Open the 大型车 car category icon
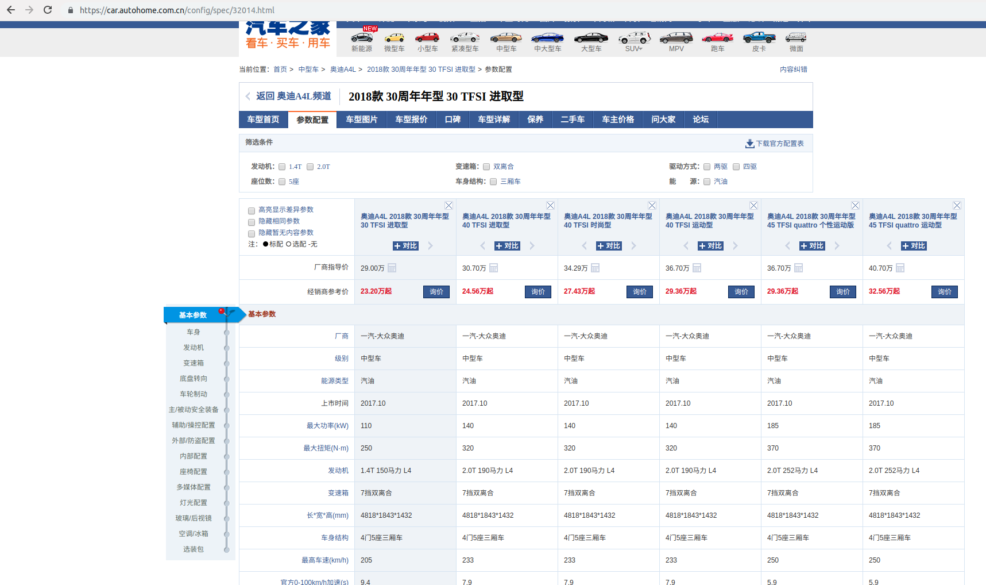The image size is (986, 585). click(591, 38)
